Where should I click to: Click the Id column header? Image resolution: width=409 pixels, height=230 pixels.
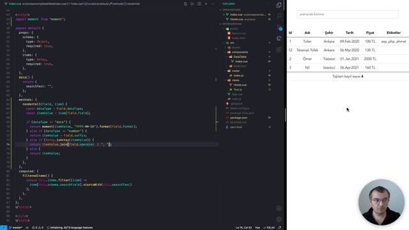290,33
